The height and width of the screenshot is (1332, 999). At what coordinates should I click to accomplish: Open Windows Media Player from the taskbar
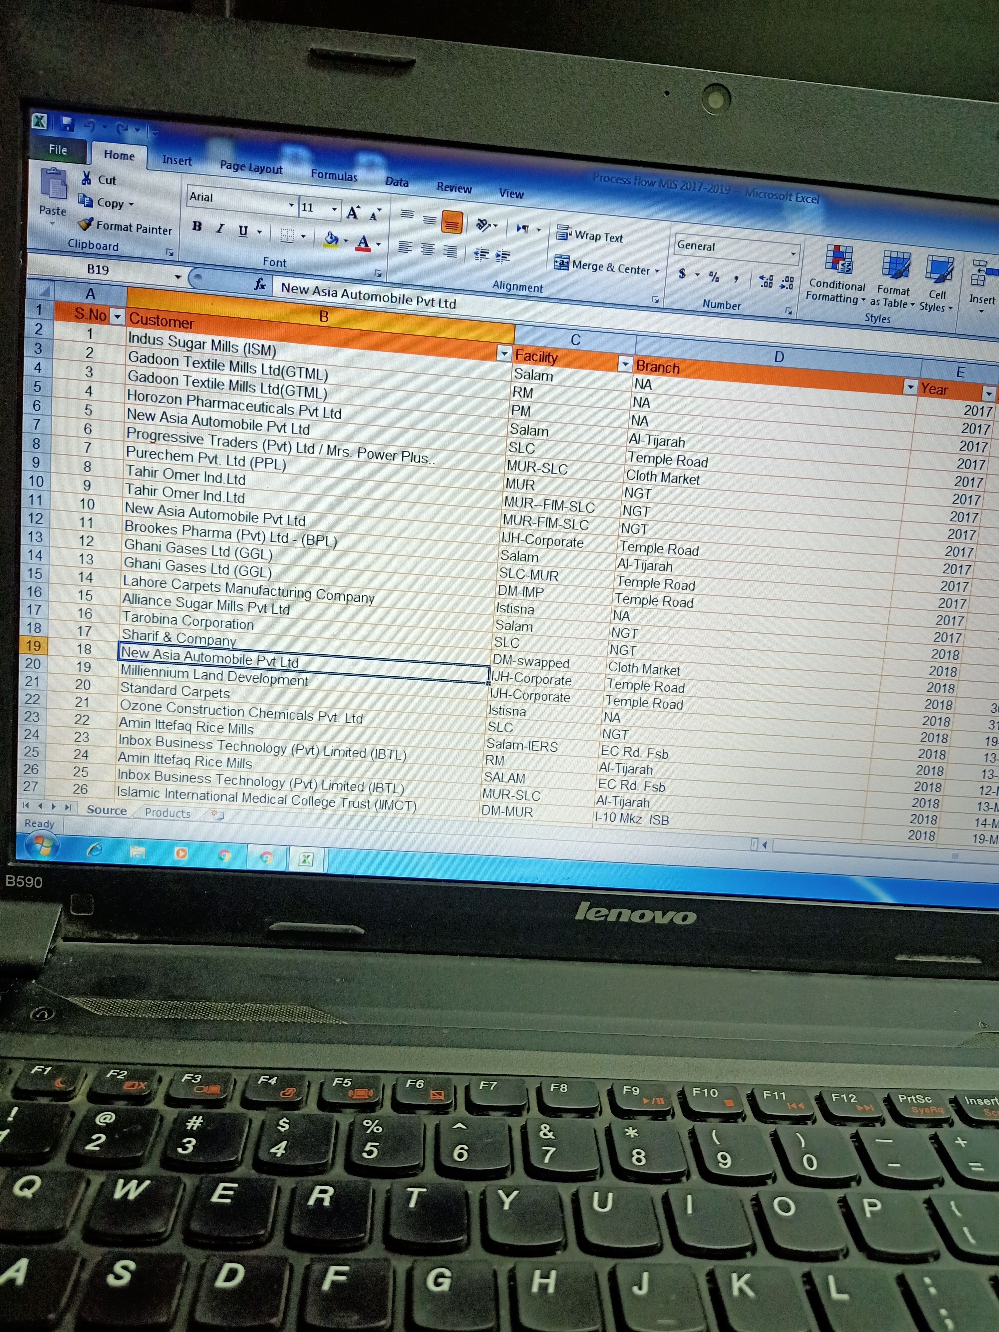click(180, 853)
